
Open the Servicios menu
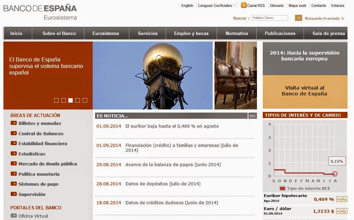point(147,33)
